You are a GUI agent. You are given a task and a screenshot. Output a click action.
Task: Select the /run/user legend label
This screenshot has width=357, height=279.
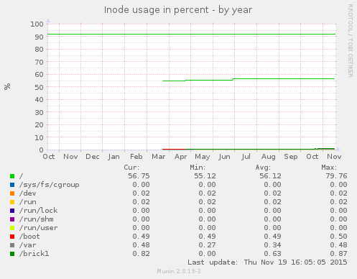39,228
